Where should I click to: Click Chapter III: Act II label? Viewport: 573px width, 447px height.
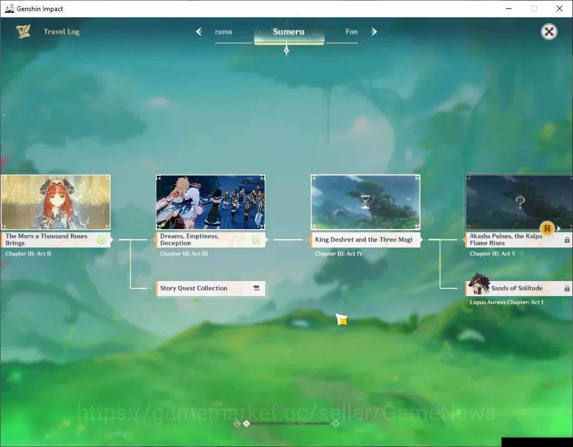tap(28, 254)
